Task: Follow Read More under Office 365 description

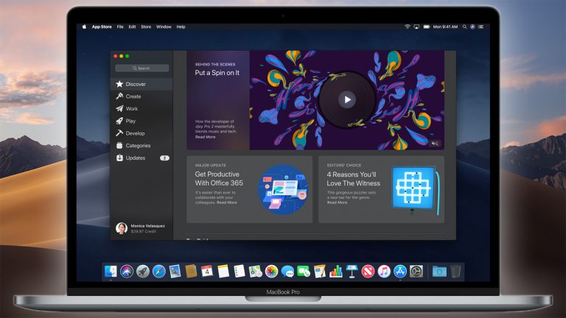Action: coord(227,202)
